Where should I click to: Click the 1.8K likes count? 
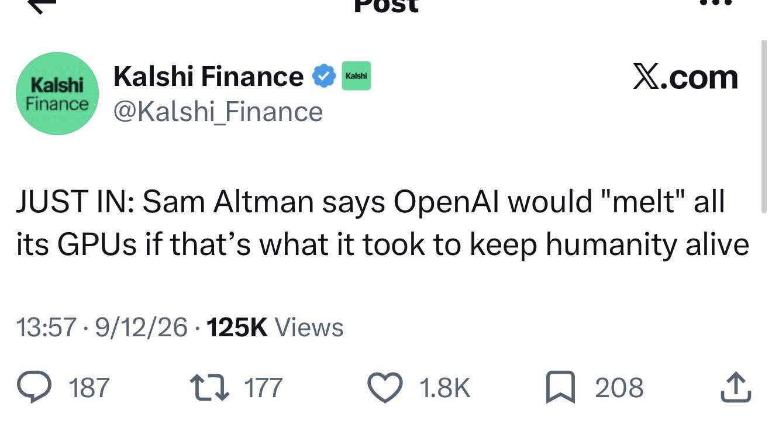click(444, 388)
